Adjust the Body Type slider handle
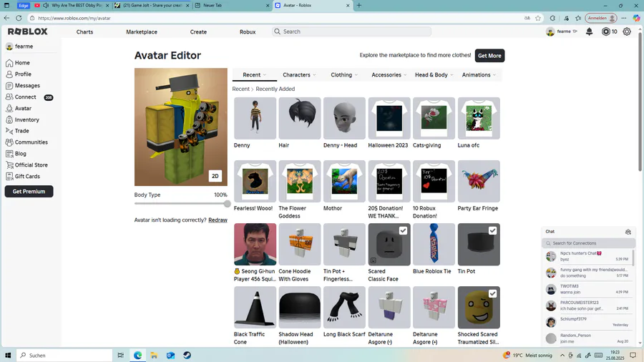The image size is (644, 362). click(x=227, y=204)
